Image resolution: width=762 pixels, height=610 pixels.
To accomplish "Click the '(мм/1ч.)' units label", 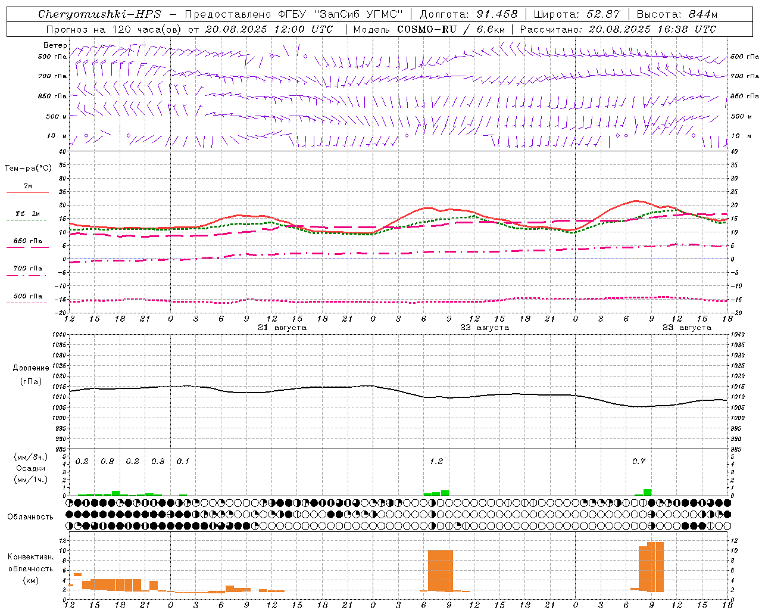I will (31, 480).
